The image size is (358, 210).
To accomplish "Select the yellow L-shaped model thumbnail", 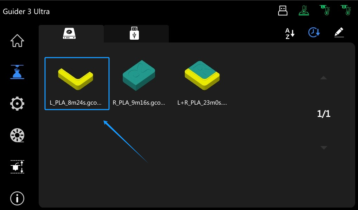I will (76, 78).
